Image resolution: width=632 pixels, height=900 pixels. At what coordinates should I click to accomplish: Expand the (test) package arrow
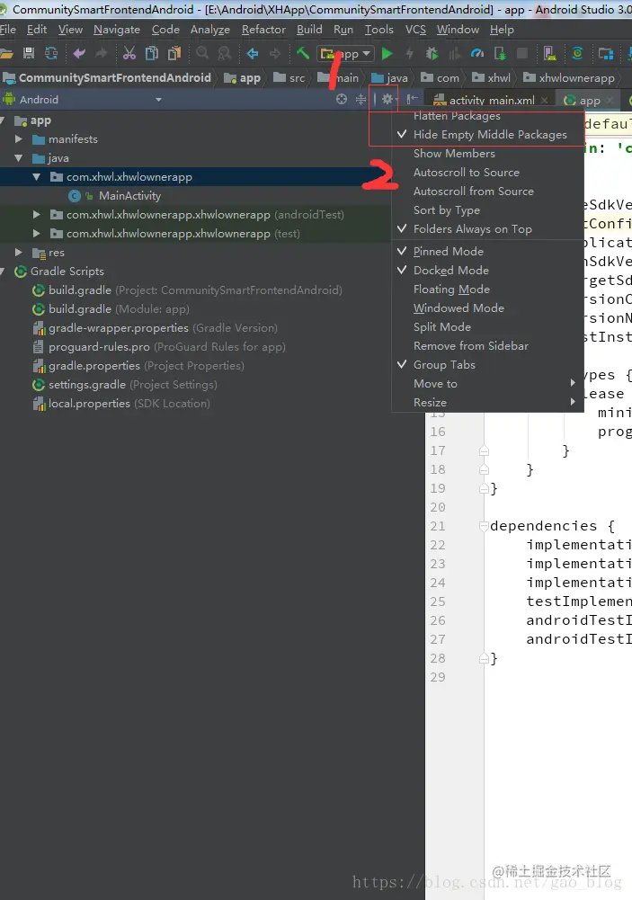37,234
